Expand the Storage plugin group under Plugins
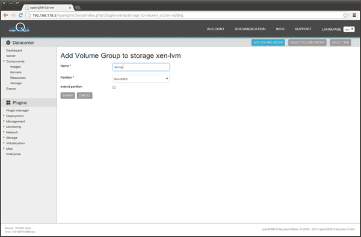The image size is (361, 237). click(x=4, y=138)
